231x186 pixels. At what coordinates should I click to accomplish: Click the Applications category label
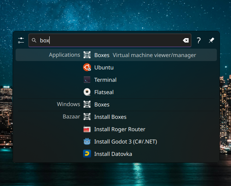pos(65,55)
